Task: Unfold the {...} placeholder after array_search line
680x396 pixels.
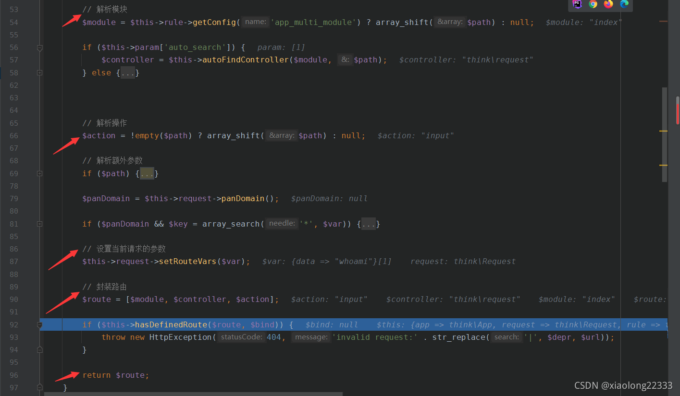Action: (x=369, y=224)
